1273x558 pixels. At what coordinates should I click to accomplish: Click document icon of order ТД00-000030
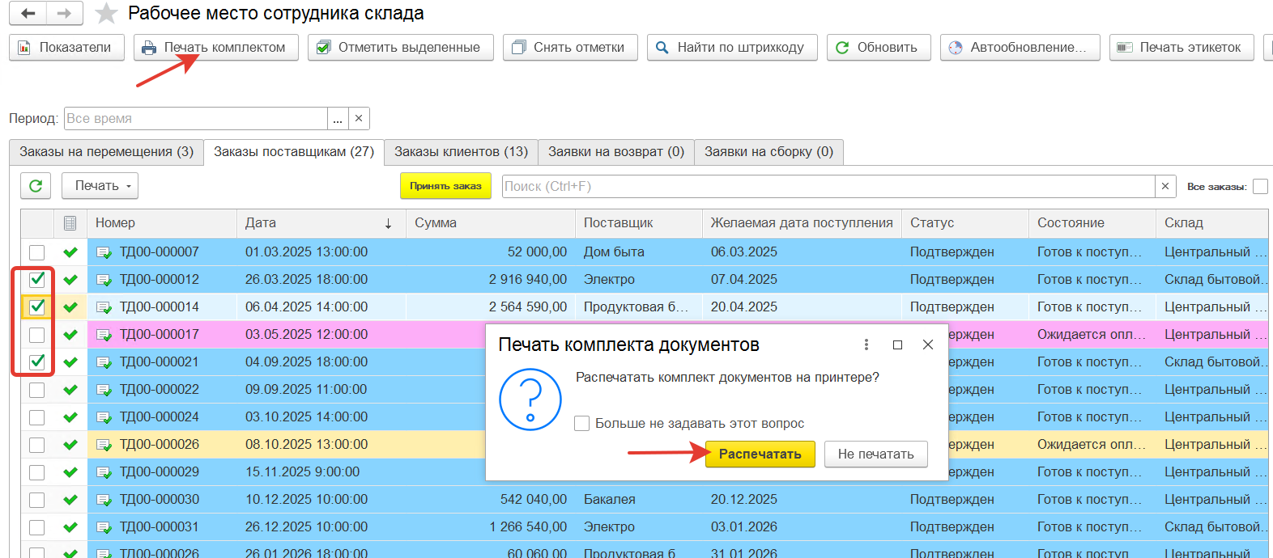pos(104,500)
